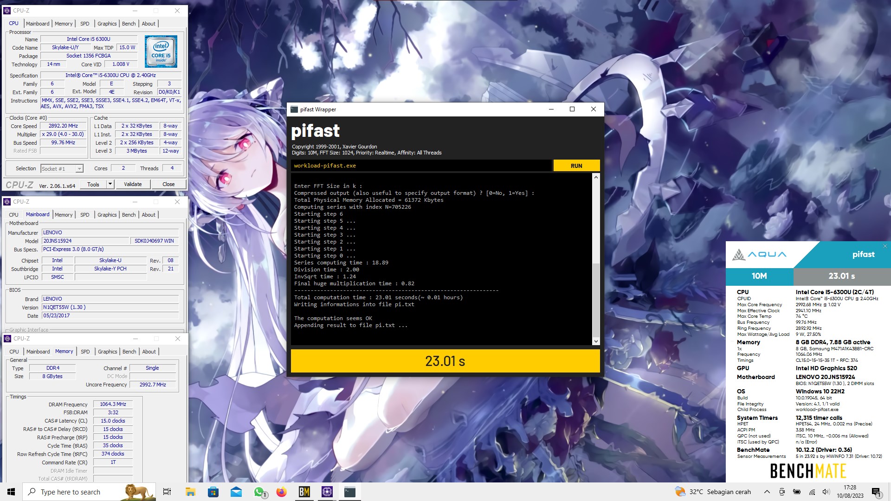Open Graphics tab in middle CPU-Z window
891x501 pixels.
pyautogui.click(x=107, y=215)
